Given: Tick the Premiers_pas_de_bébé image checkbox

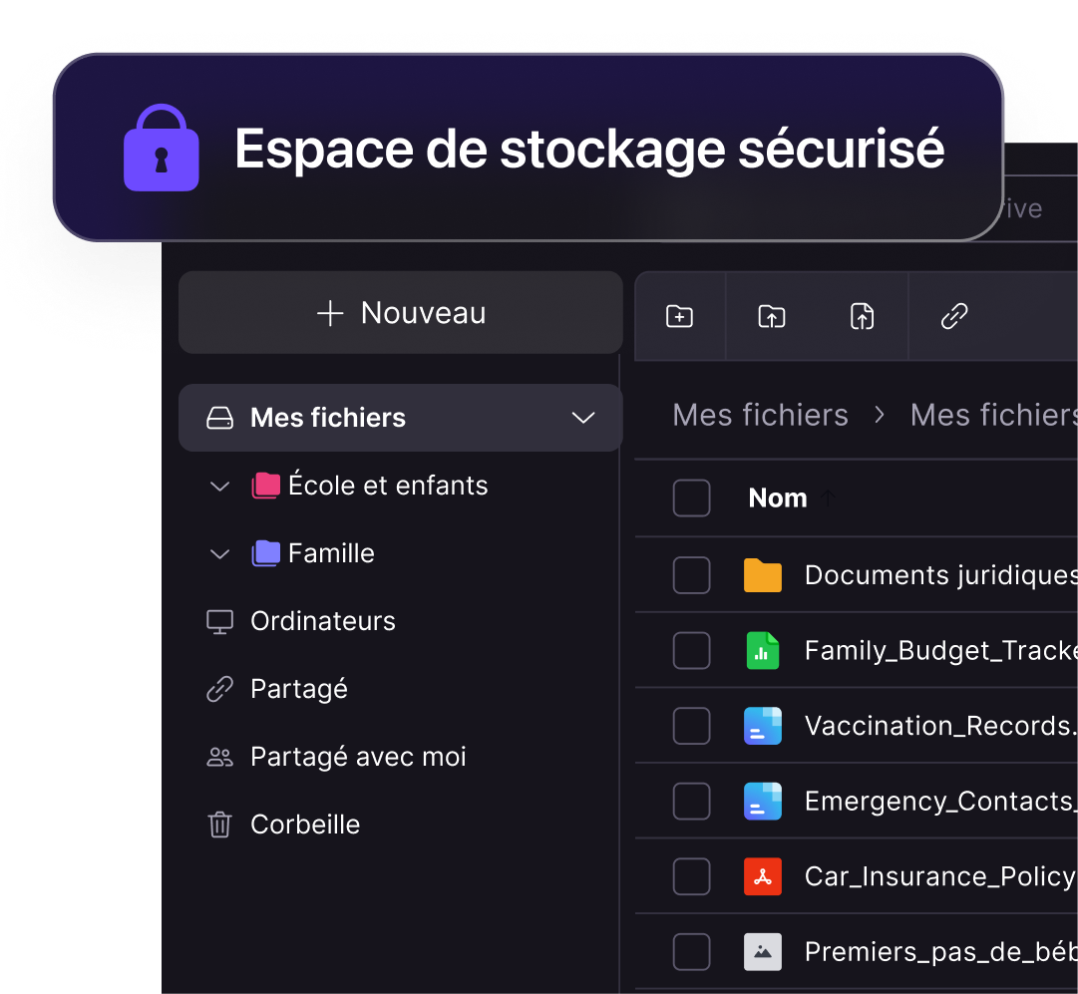Looking at the screenshot, I should point(691,953).
